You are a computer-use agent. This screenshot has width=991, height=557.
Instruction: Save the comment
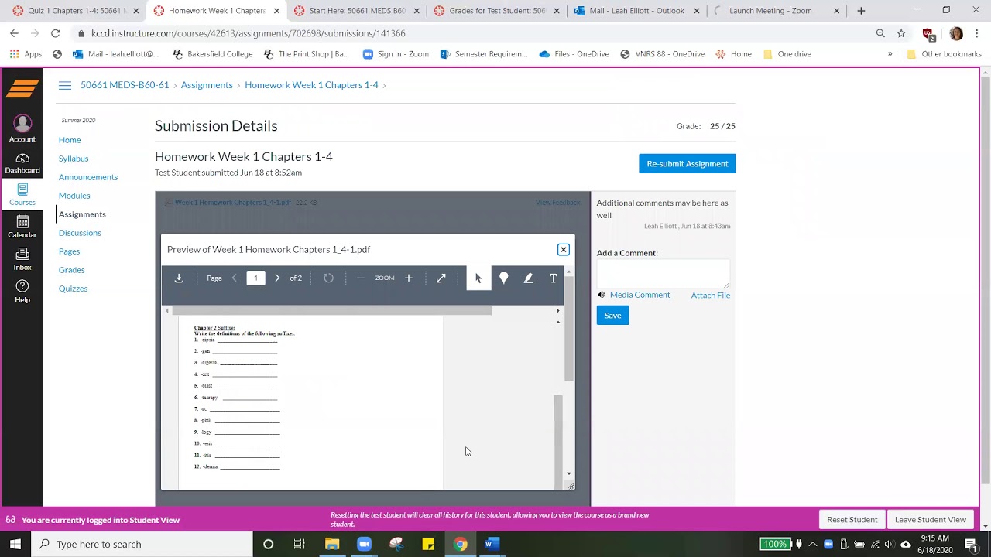click(612, 315)
